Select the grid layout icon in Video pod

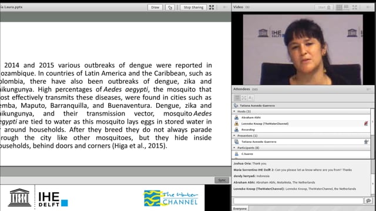click(339, 8)
